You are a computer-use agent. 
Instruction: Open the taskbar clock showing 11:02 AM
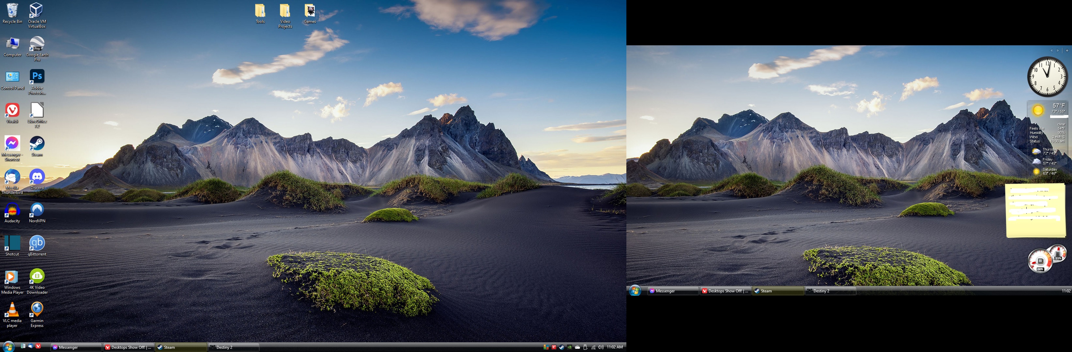[x=615, y=347]
